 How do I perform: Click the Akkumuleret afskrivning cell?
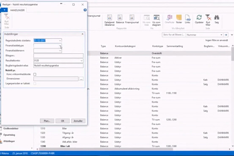(x=127, y=89)
